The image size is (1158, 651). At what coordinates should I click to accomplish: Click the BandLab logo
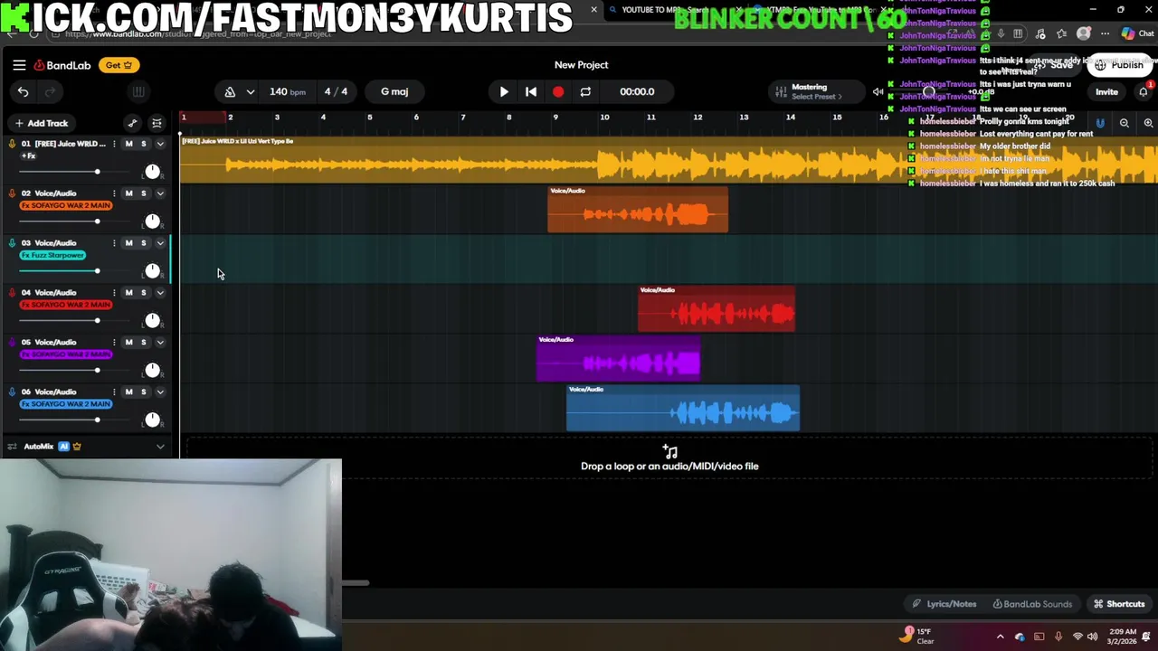click(62, 65)
